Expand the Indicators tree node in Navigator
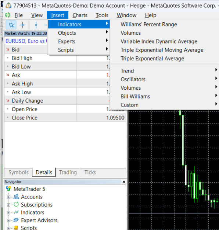This screenshot has width=219, height=230. (9, 212)
